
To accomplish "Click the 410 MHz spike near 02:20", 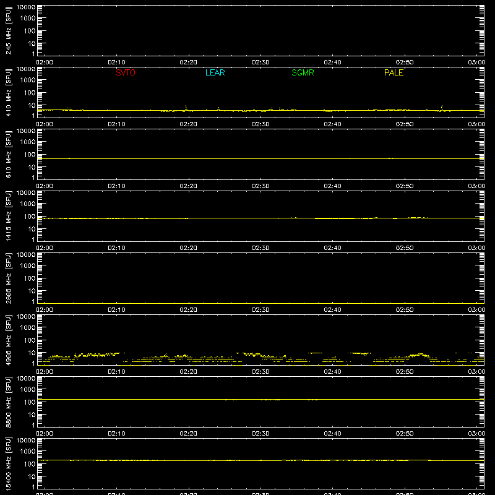I will pos(186,108).
